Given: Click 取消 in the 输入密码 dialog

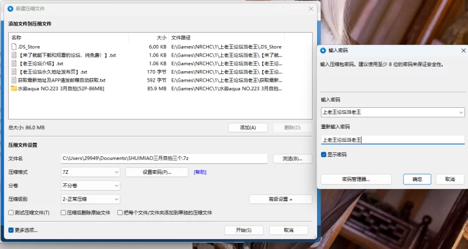Looking at the screenshot, I should click(450, 179).
